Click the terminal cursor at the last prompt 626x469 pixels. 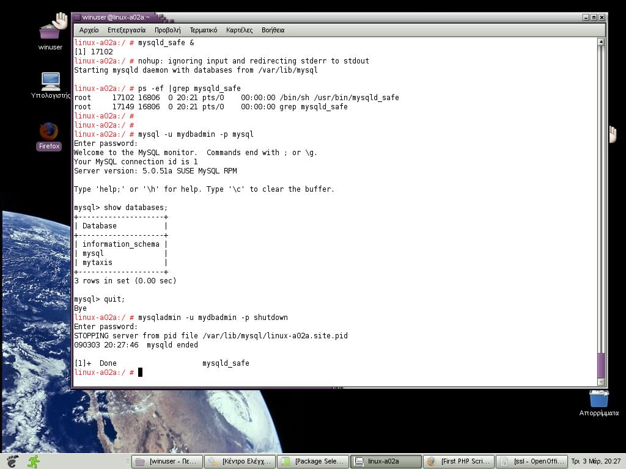pyautogui.click(x=140, y=372)
